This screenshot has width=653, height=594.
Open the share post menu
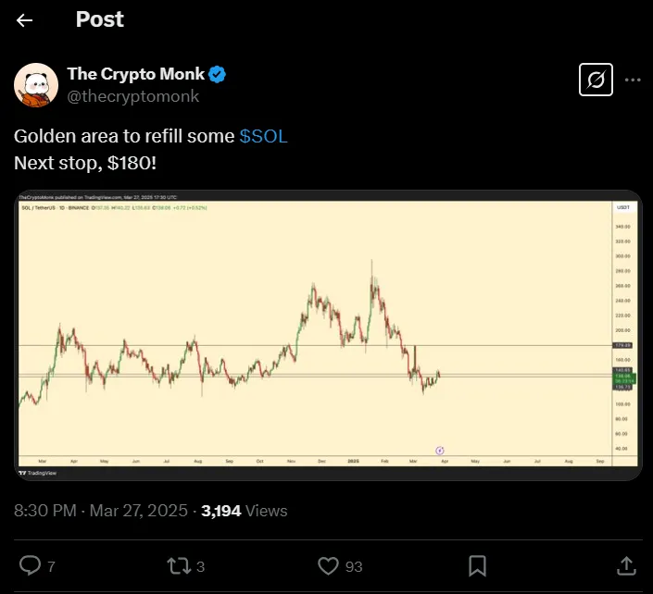click(626, 565)
